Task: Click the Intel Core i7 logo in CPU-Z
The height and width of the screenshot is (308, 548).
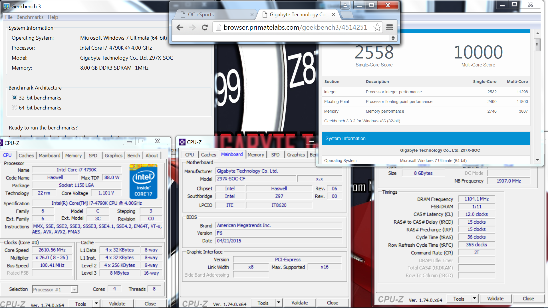Action: point(143,181)
